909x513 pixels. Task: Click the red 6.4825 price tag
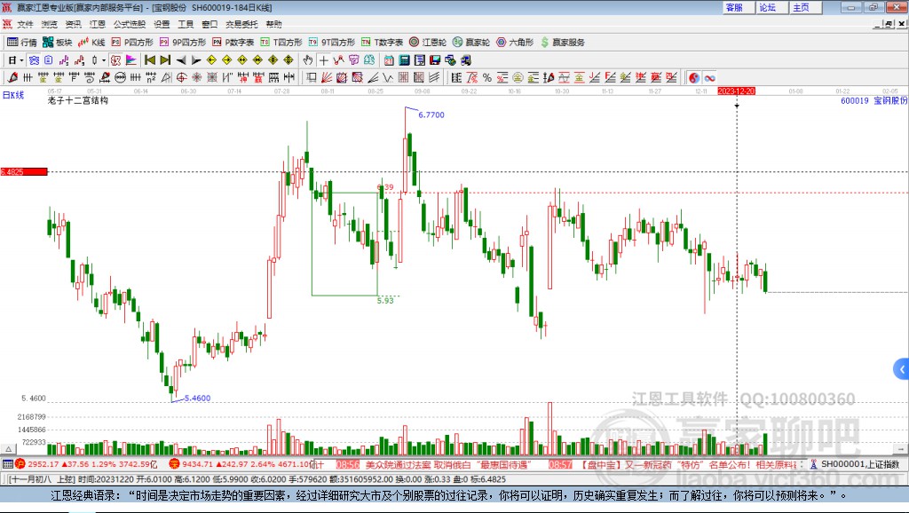coord(24,171)
